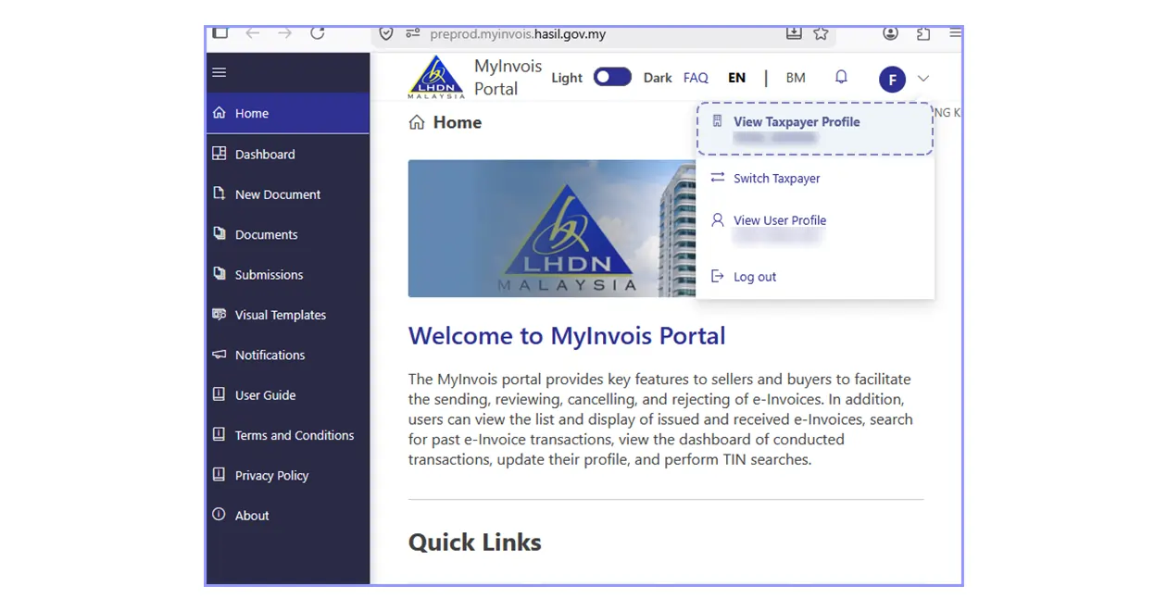Open the New Document section
Image resolution: width=1167 pixels, height=611 pixels.
278,194
